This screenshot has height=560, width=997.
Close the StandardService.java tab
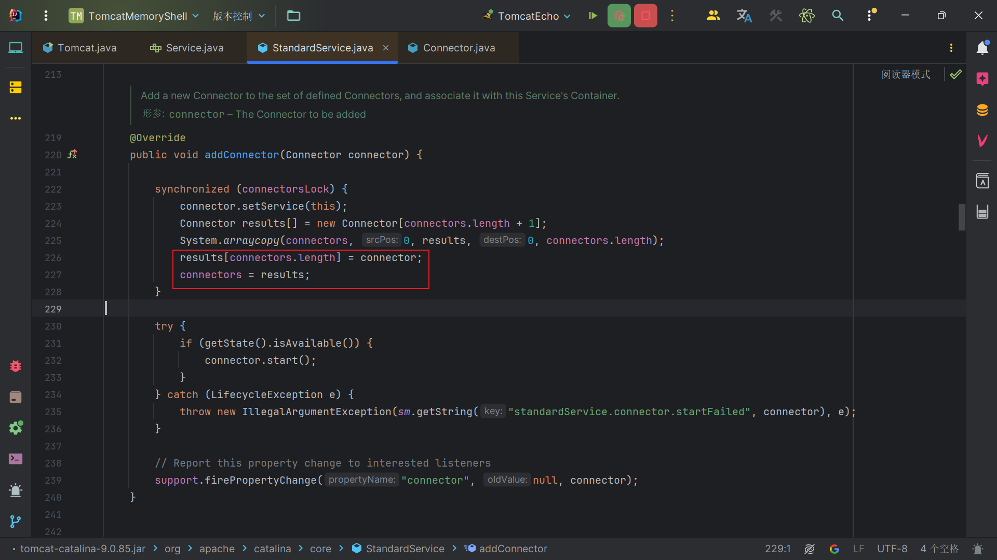386,48
